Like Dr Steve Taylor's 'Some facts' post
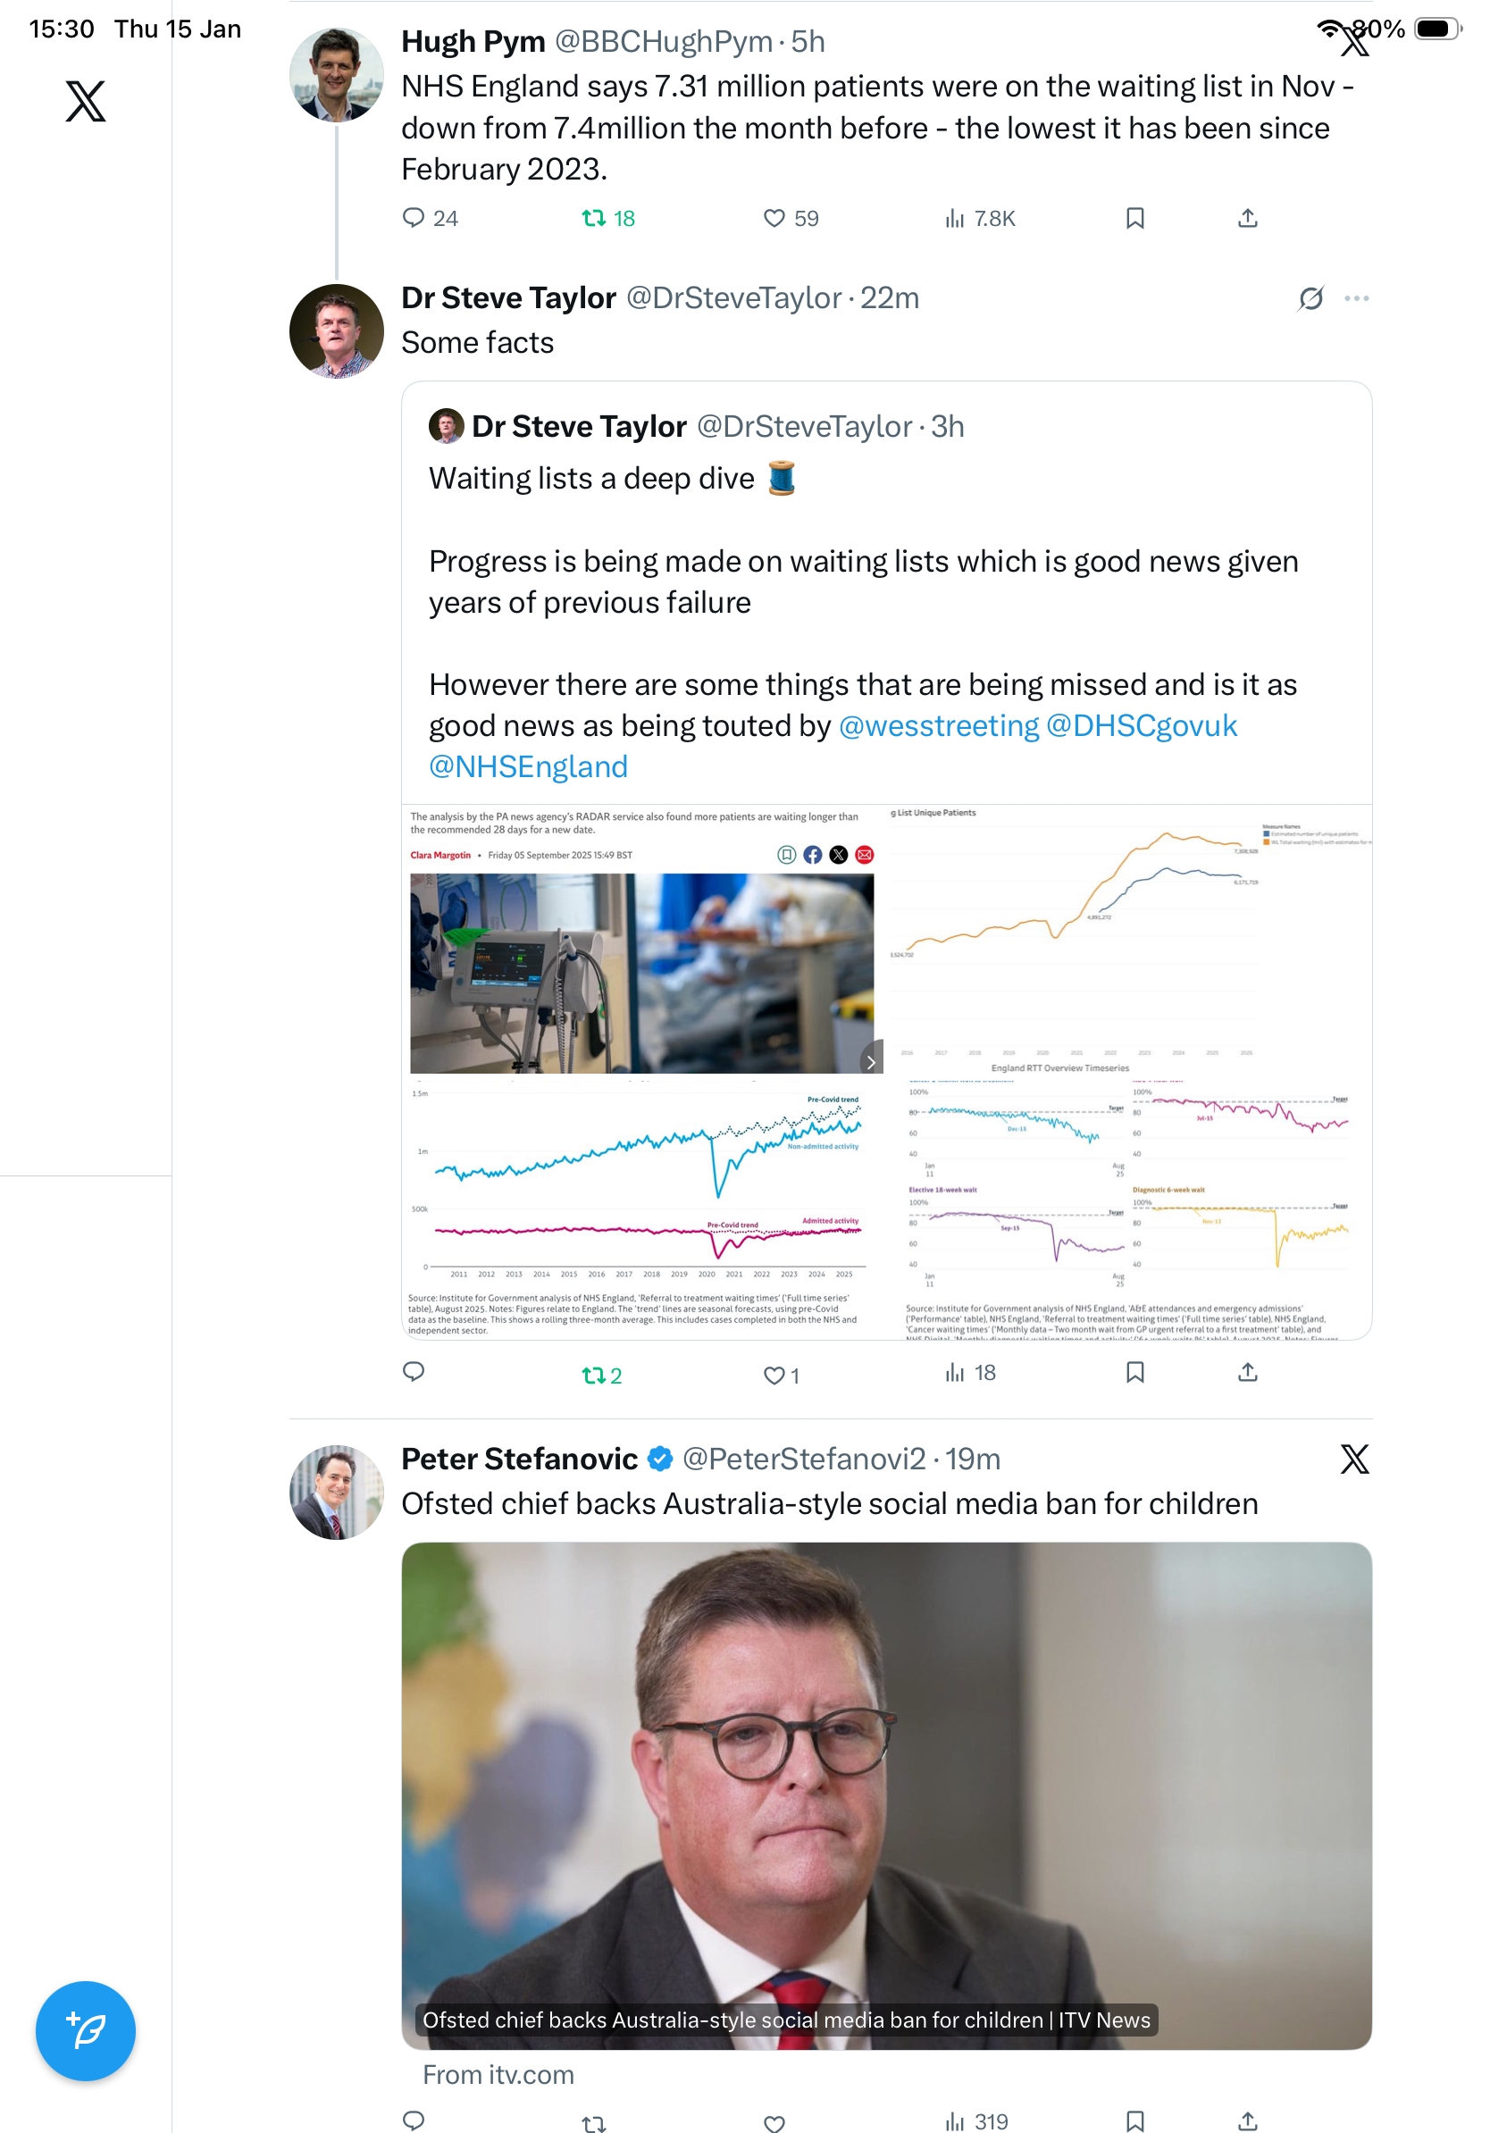This screenshot has height=2133, width=1490. 774,1375
